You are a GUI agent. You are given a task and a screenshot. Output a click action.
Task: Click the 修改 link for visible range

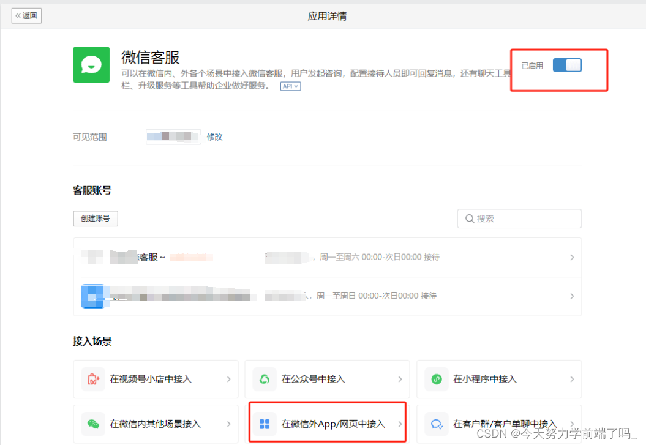pos(215,136)
